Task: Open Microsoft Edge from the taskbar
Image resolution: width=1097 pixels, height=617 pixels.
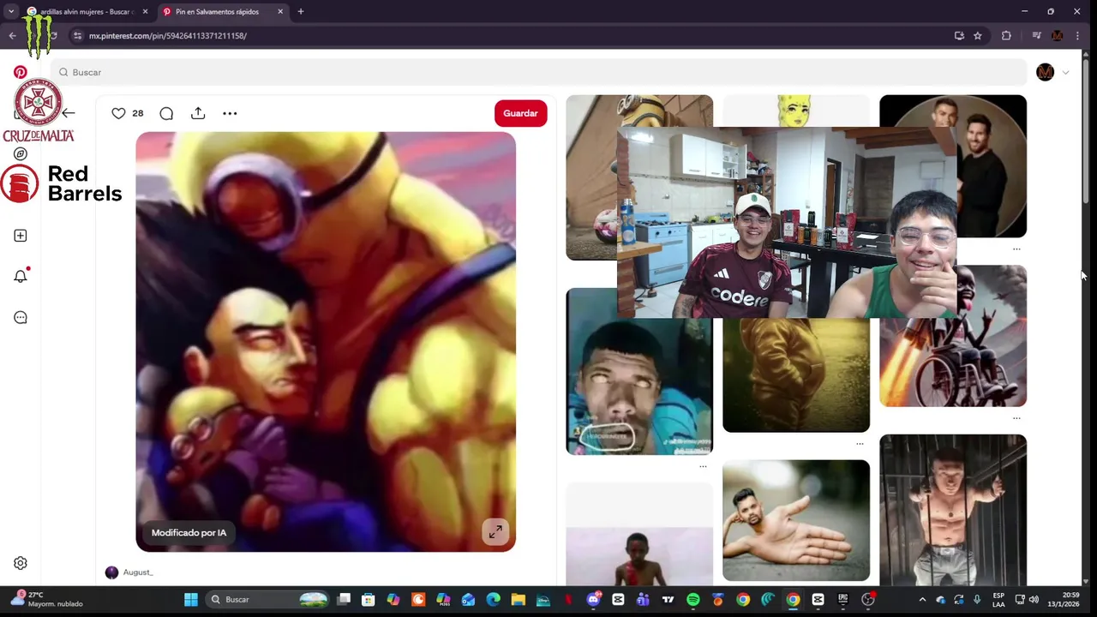Action: click(x=493, y=600)
